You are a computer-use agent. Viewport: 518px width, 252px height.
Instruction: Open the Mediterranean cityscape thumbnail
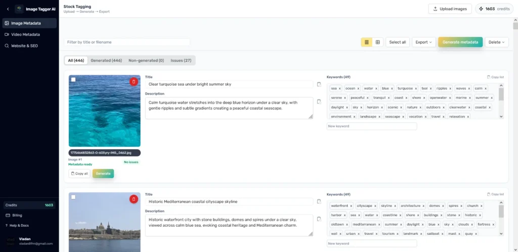click(104, 222)
